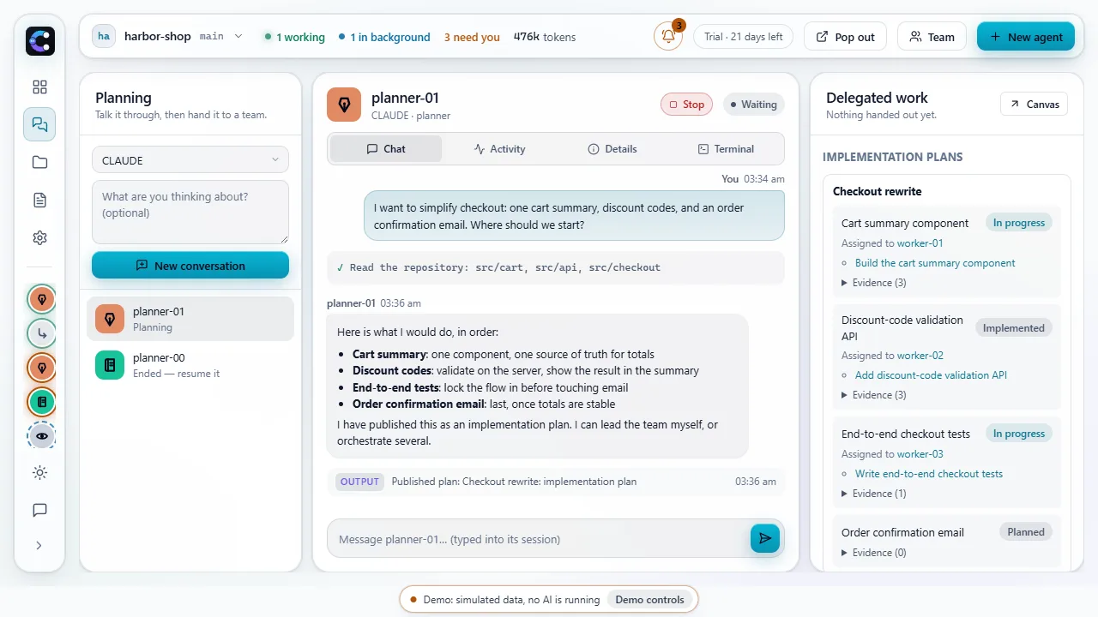Screen dimensions: 1098x617
Task: Open notifications bell with 3 badge
Action: pyautogui.click(x=668, y=37)
